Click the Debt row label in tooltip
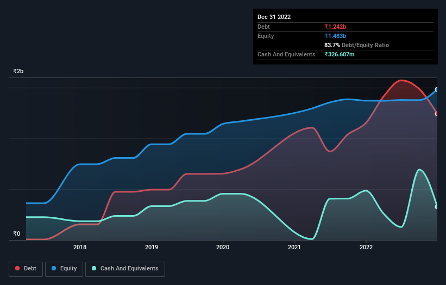 click(263, 27)
